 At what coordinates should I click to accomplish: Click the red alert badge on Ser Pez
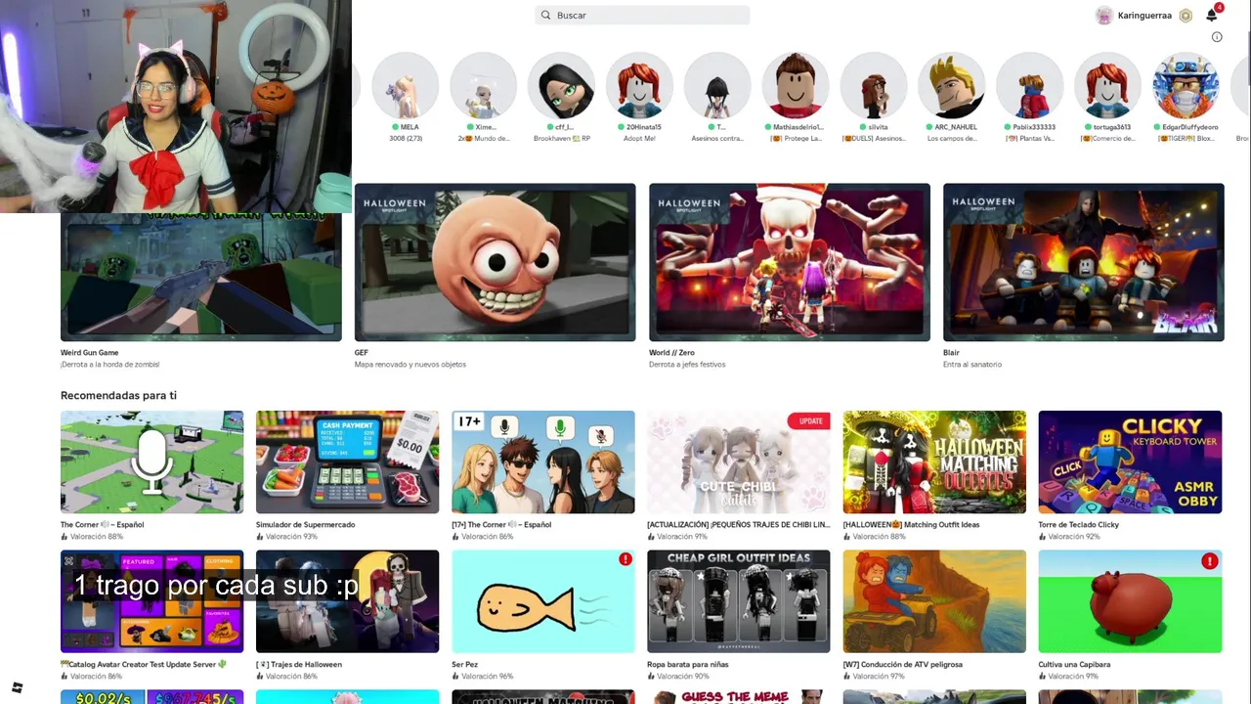625,559
